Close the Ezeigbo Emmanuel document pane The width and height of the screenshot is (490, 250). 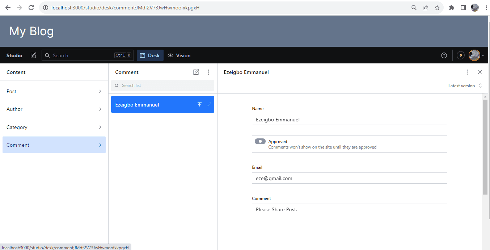(x=480, y=72)
